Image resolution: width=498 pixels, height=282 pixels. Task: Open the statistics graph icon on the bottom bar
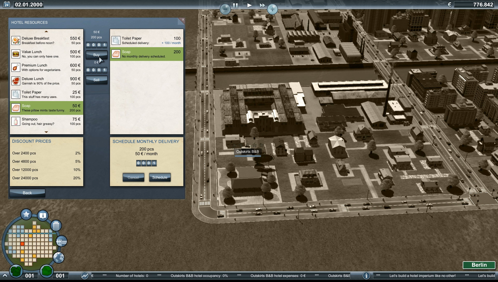coord(85,276)
